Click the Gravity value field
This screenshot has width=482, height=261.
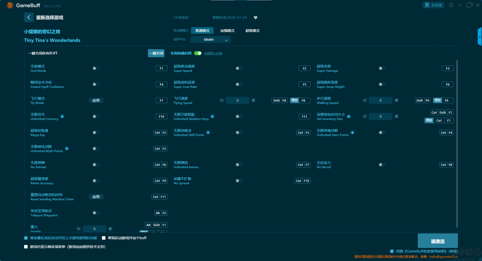point(94,229)
